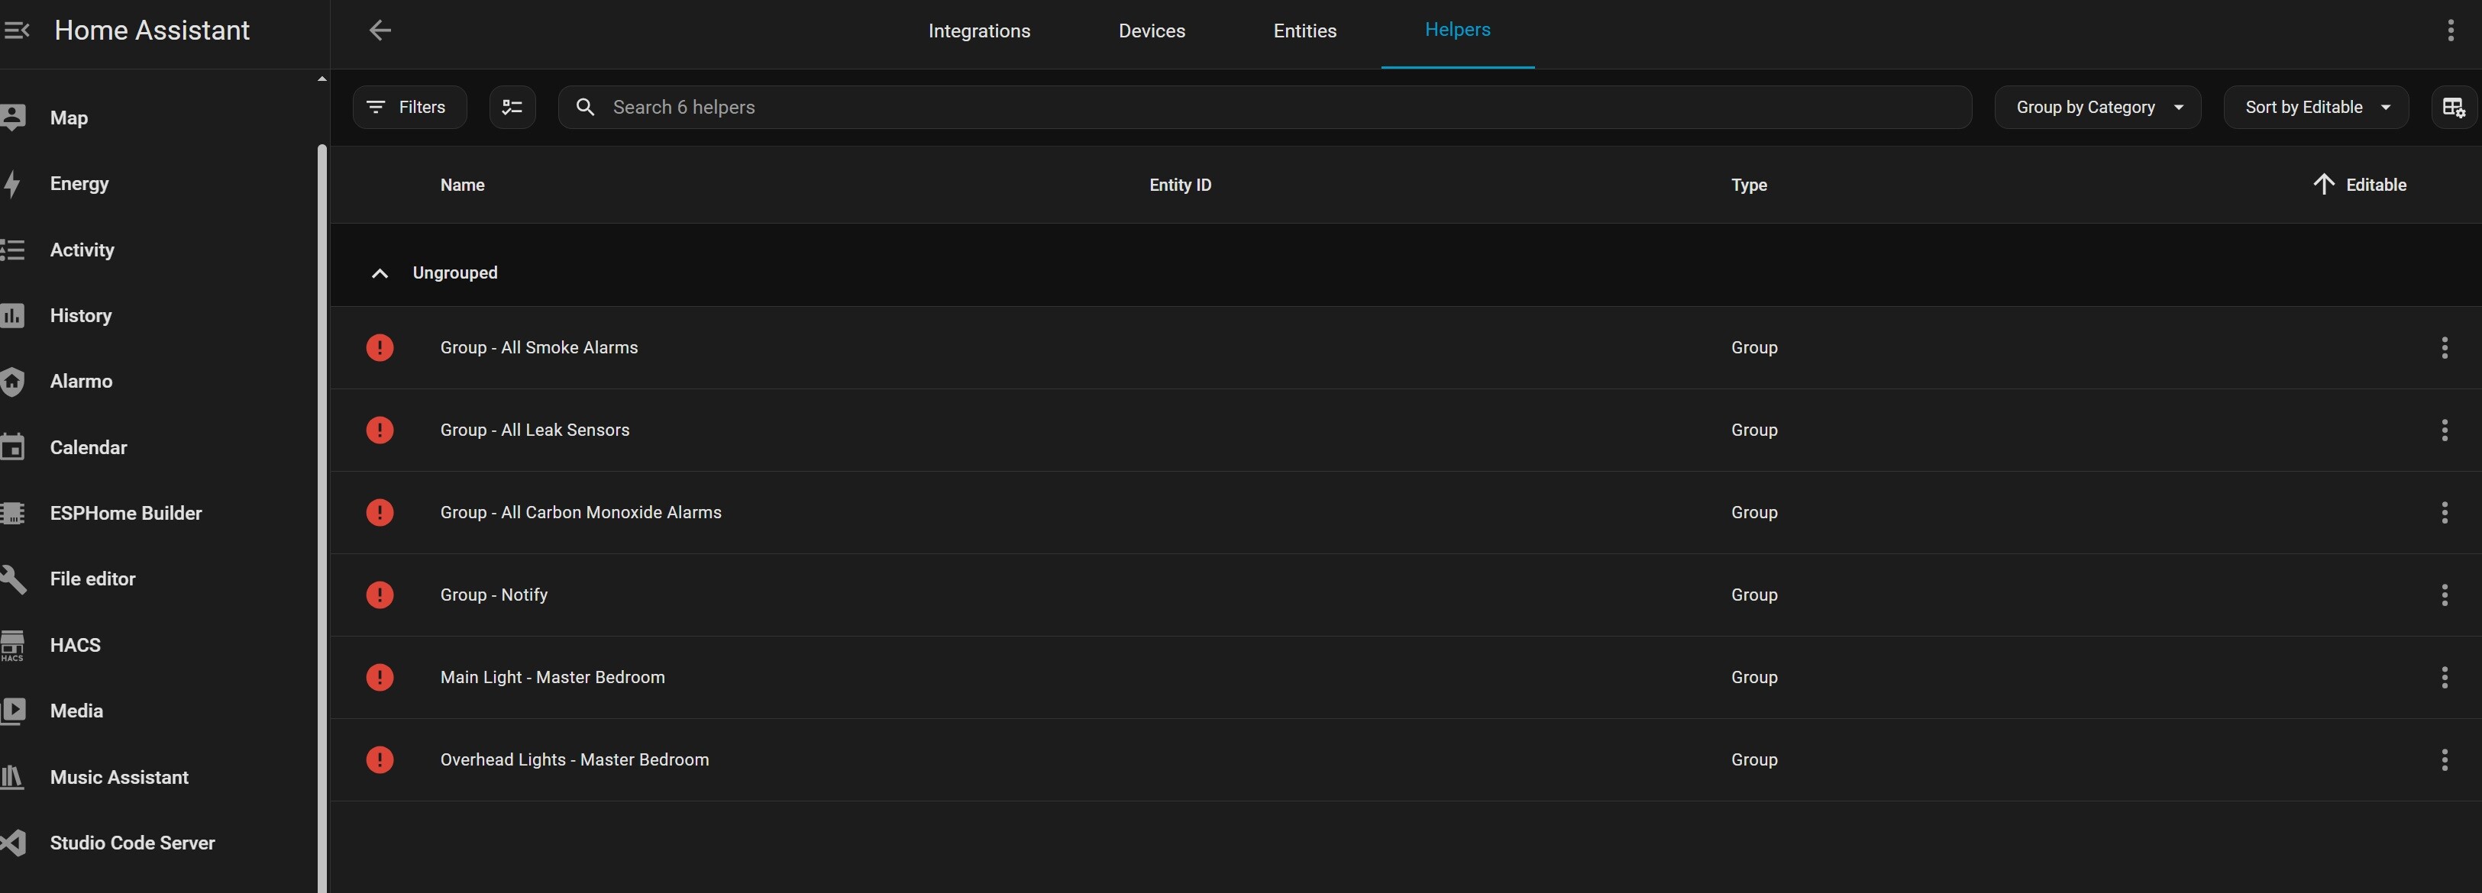Toggle Editable column sort direction
2482x893 pixels.
point(2359,185)
